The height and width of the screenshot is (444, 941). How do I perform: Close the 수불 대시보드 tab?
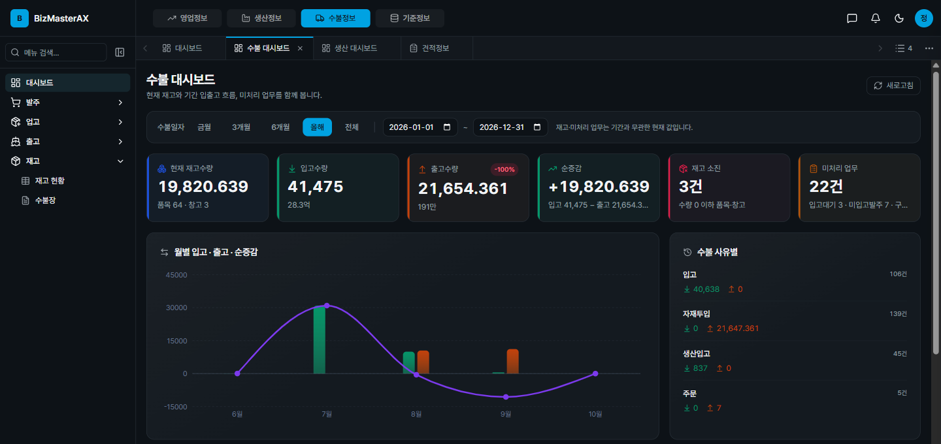[300, 48]
